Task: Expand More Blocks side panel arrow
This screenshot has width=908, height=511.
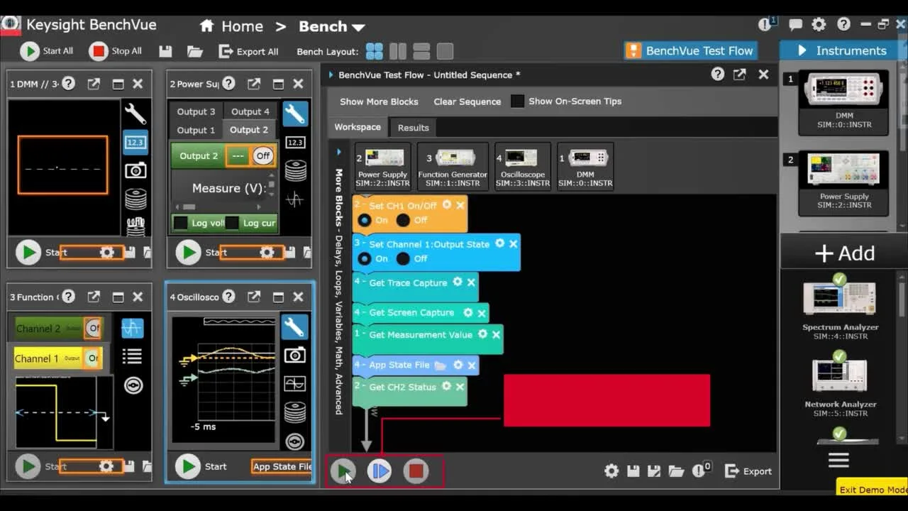Action: [x=338, y=152]
